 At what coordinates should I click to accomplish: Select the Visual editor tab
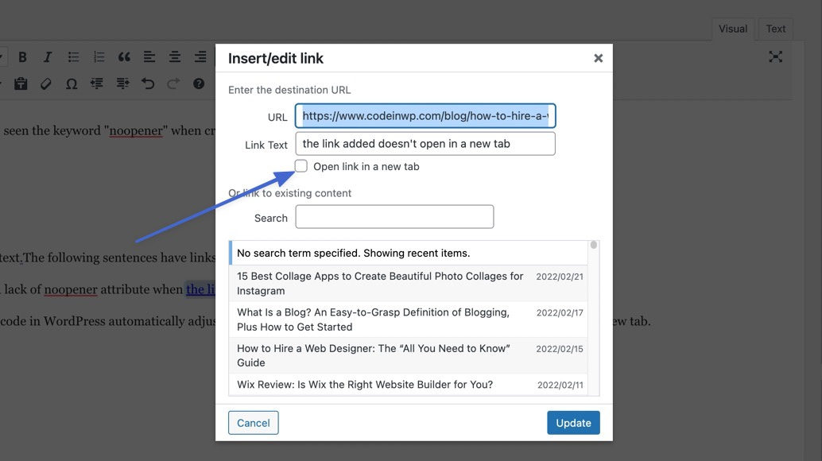tap(732, 28)
